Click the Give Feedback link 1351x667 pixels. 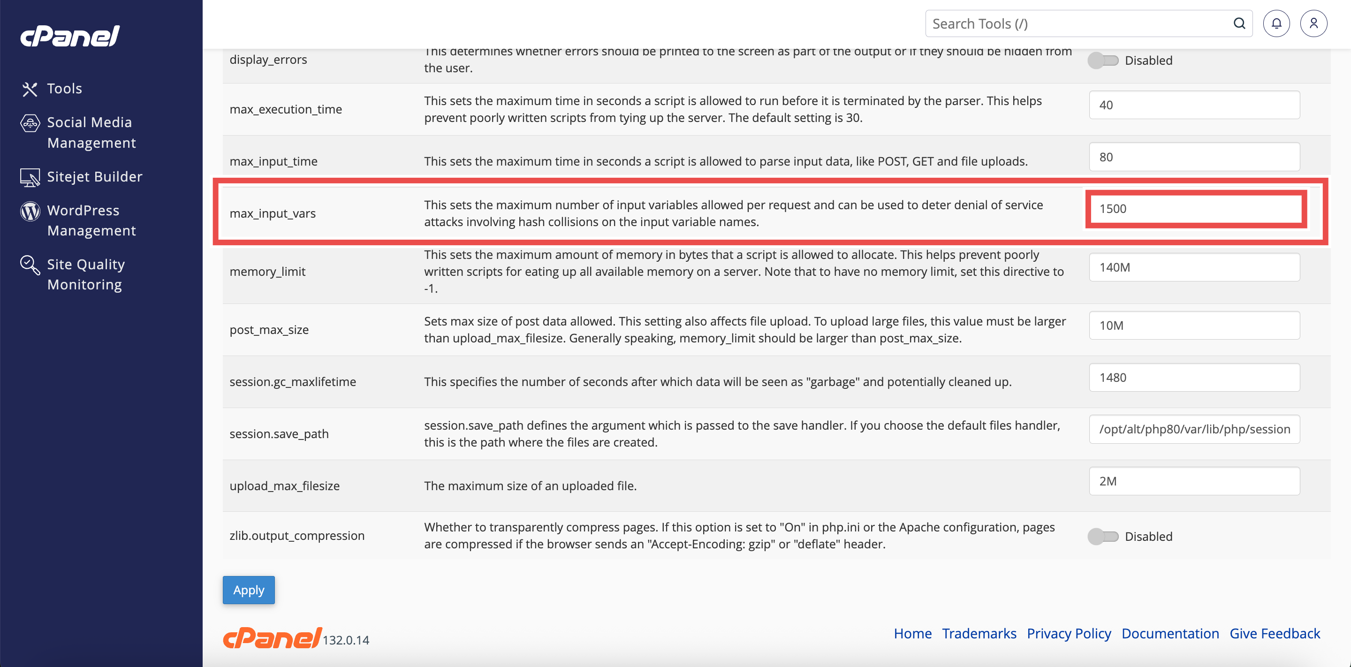[x=1275, y=633]
